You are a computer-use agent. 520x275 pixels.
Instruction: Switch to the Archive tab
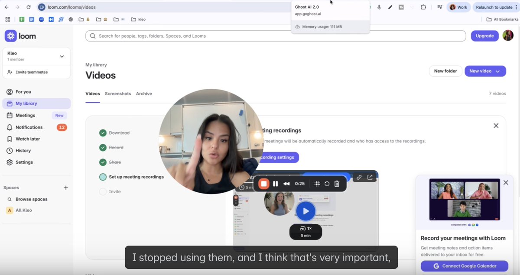[x=144, y=94]
